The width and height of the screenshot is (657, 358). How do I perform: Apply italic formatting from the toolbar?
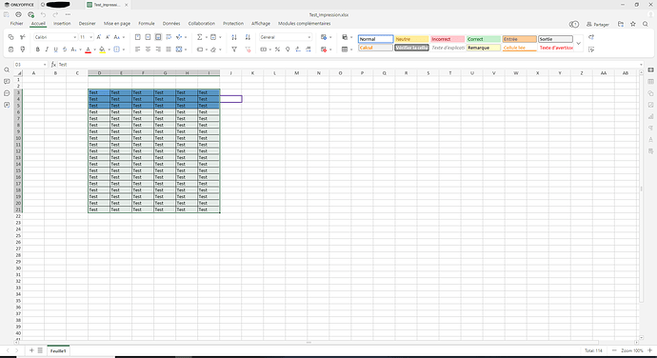47,50
